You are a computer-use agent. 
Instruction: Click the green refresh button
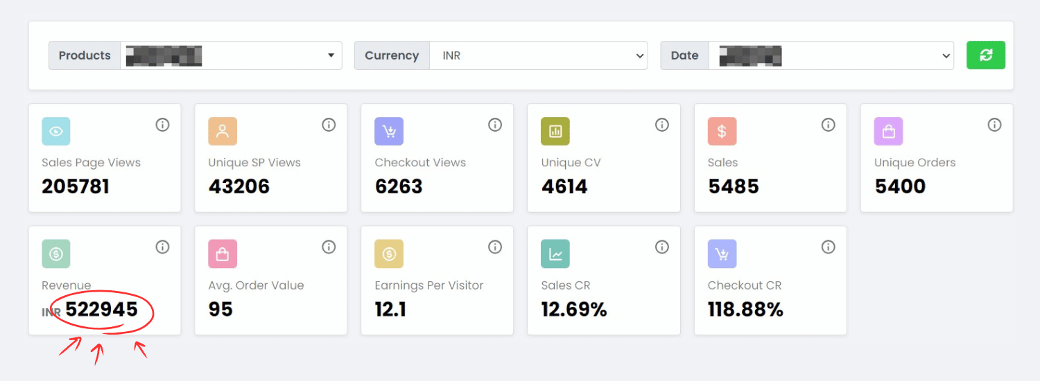[985, 55]
